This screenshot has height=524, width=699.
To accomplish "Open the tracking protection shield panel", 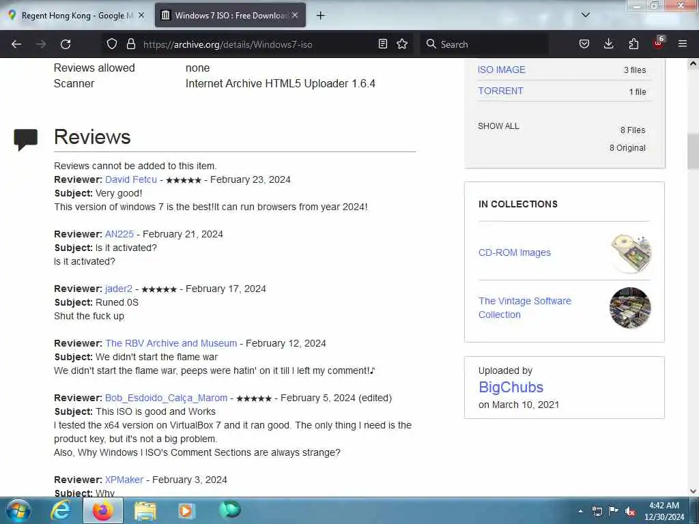I will coord(111,44).
